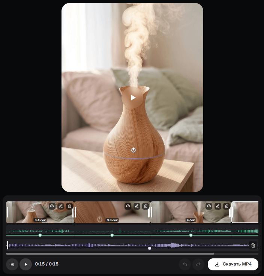Delete the 4 сек clip with its trash icon
Viewport: 264px width, 276px height.
pos(226,206)
